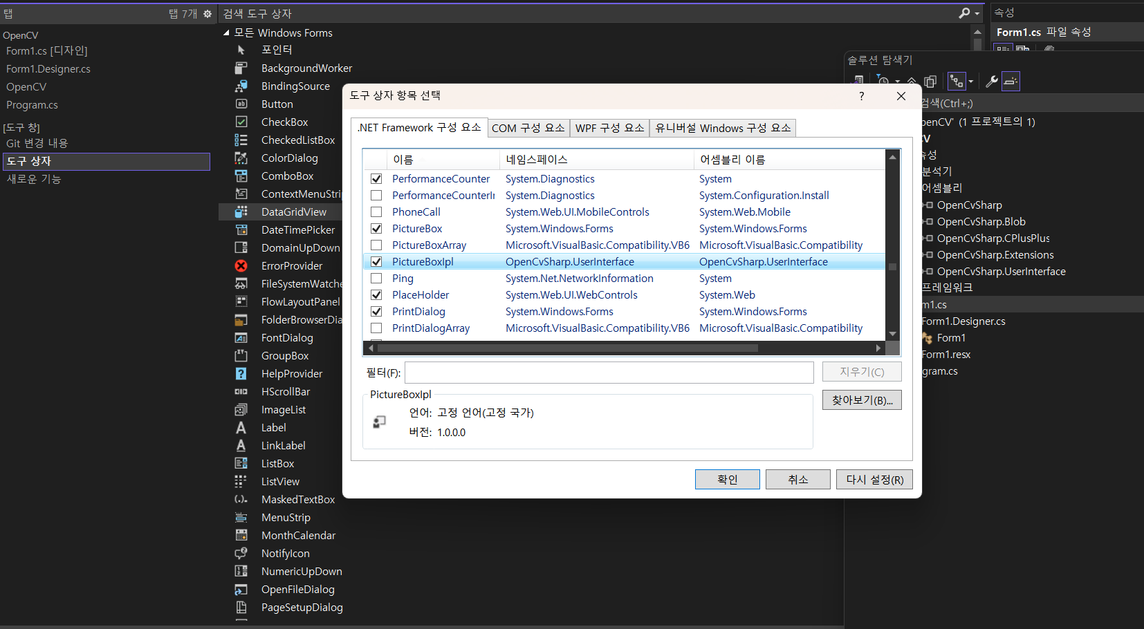Screen dimensions: 1144x629
Task: Click the NotifyIcon toolbox icon
Action: click(x=241, y=553)
